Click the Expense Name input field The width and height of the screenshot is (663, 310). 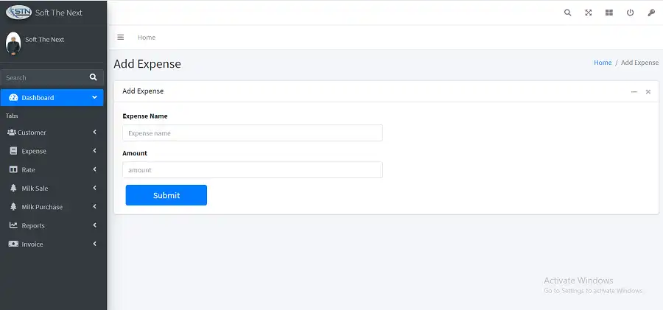click(x=253, y=133)
